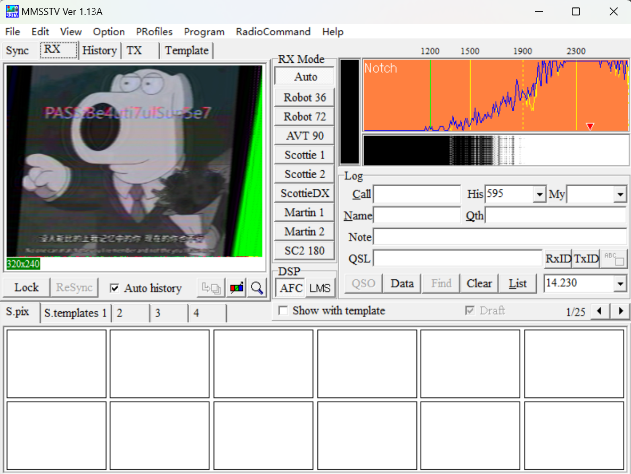
Task: Click the QSO button
Action: click(x=363, y=284)
